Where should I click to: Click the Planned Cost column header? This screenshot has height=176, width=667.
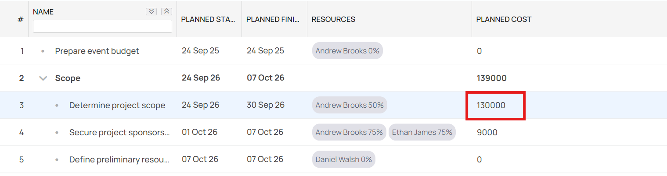[504, 19]
